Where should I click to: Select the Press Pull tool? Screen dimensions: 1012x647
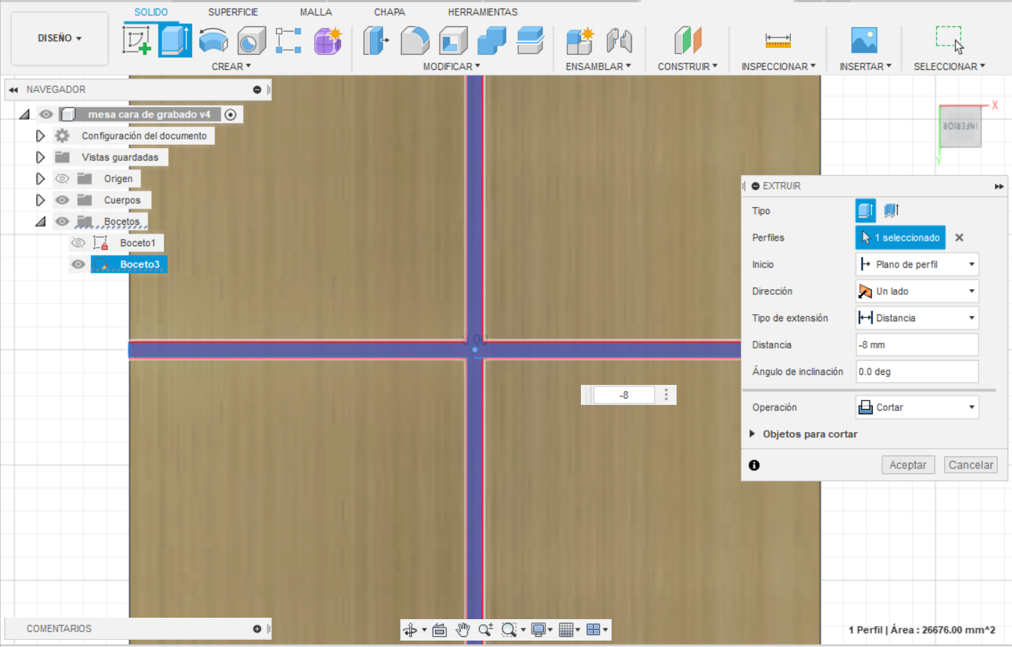click(x=375, y=41)
